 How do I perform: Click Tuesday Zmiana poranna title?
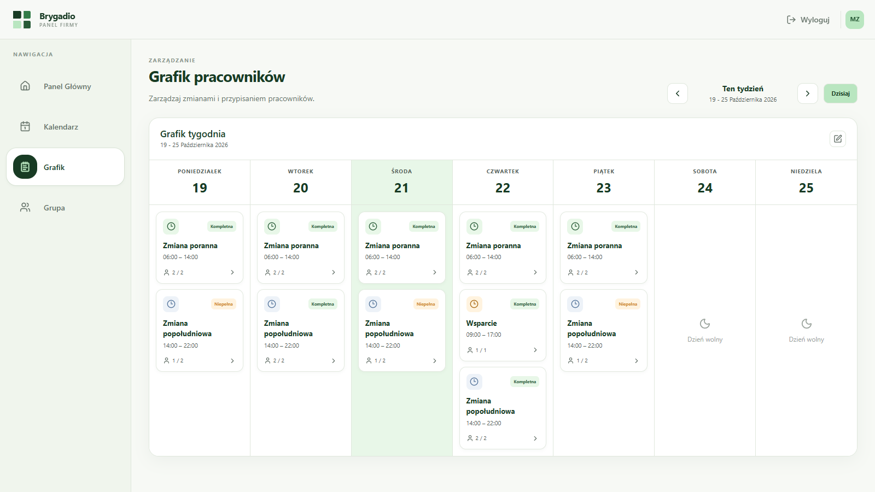(x=291, y=245)
